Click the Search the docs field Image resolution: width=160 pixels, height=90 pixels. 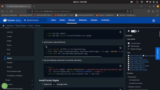point(35,20)
